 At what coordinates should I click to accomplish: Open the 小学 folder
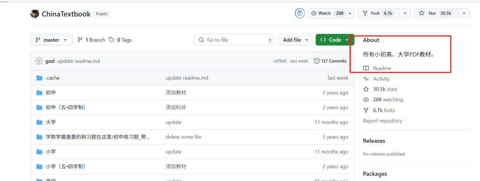point(51,152)
